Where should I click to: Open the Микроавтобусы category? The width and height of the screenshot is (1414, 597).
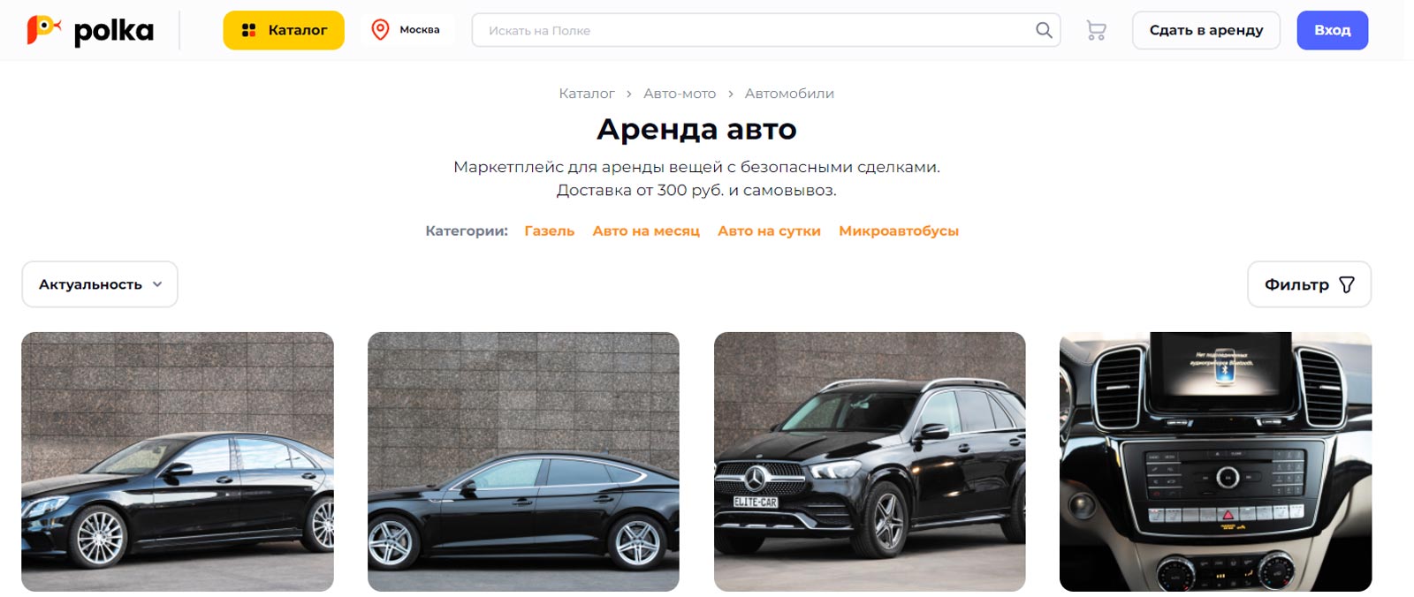pyautogui.click(x=899, y=230)
